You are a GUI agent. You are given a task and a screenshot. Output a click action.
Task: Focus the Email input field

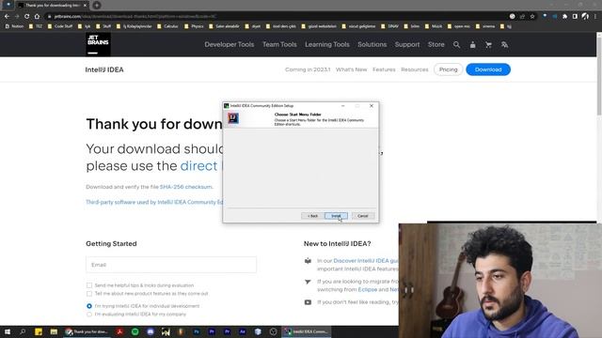pyautogui.click(x=171, y=265)
